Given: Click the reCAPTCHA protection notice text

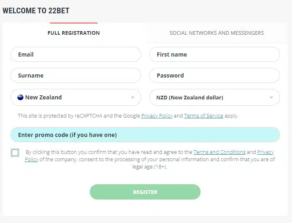Looking at the screenshot, I should click(x=128, y=116).
